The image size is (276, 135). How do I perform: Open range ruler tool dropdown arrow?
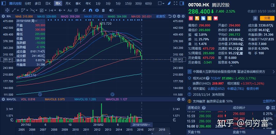point(55,11)
